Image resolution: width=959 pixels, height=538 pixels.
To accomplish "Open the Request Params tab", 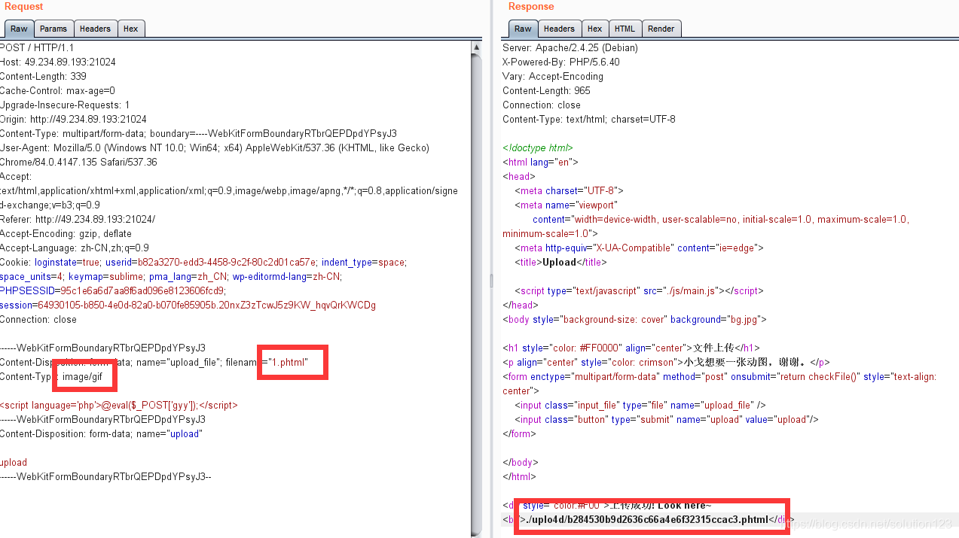I will pyautogui.click(x=53, y=29).
